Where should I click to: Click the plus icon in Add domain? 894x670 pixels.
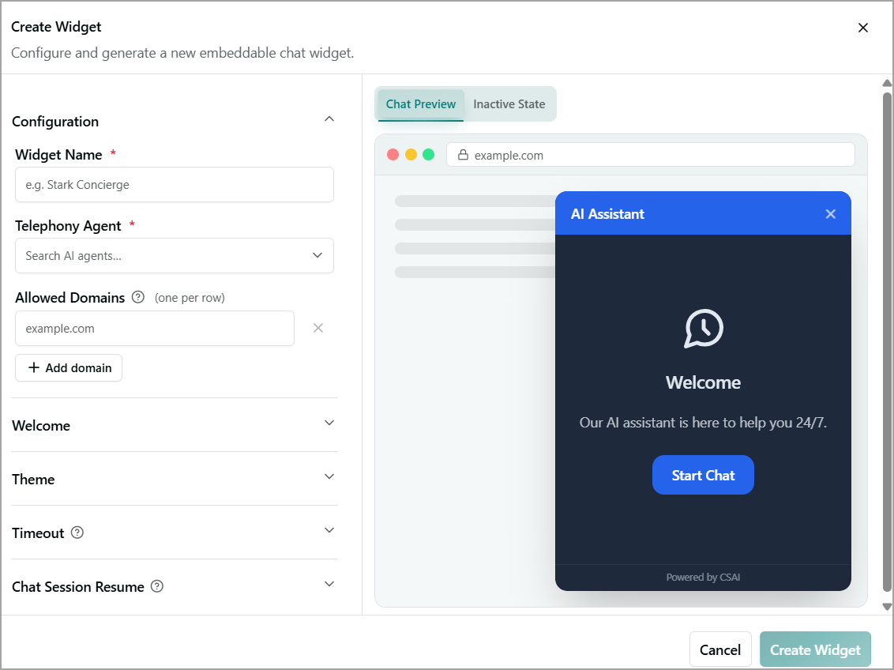pyautogui.click(x=34, y=367)
